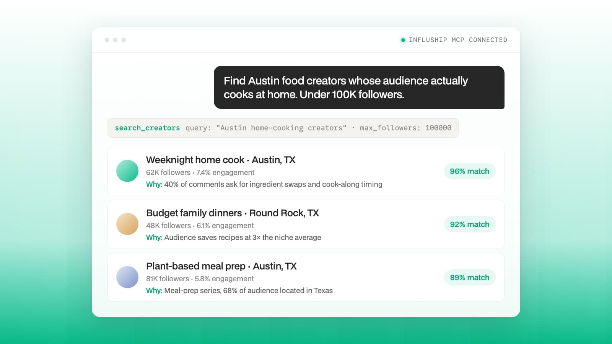Select the dark user prompt message bubble
This screenshot has height=344, width=612.
click(x=359, y=87)
